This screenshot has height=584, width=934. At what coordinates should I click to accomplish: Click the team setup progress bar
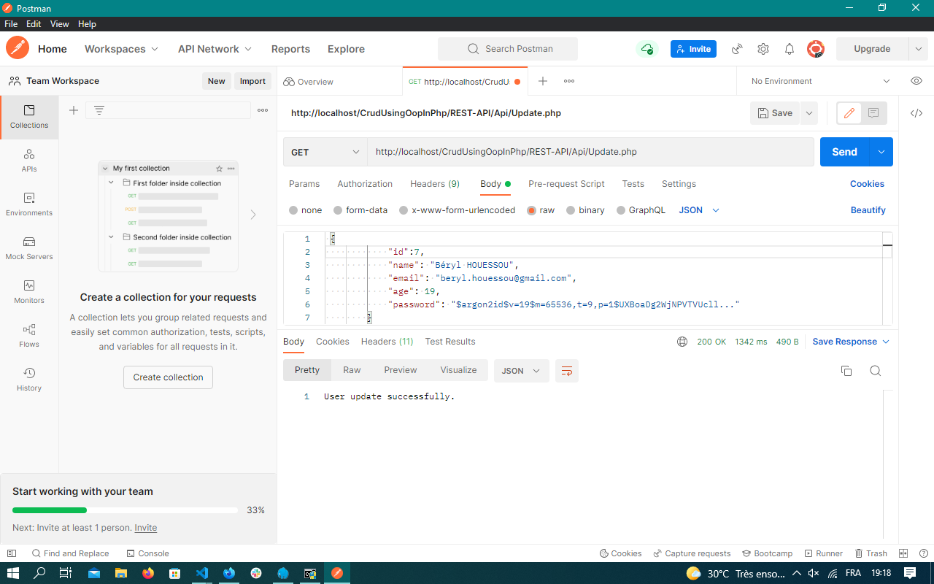coord(125,510)
